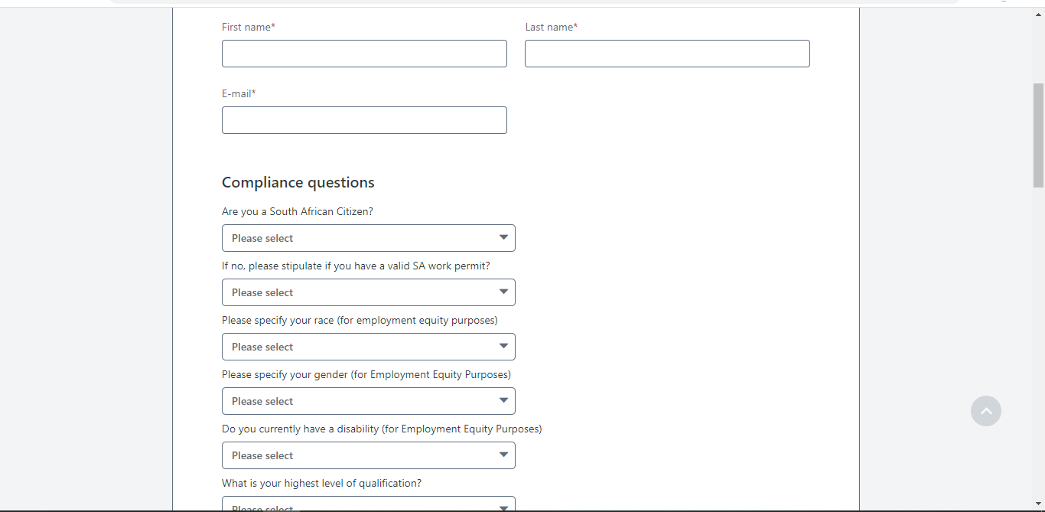This screenshot has width=1045, height=512.
Task: Click the scroll-to-top chevron button
Action: pos(985,411)
